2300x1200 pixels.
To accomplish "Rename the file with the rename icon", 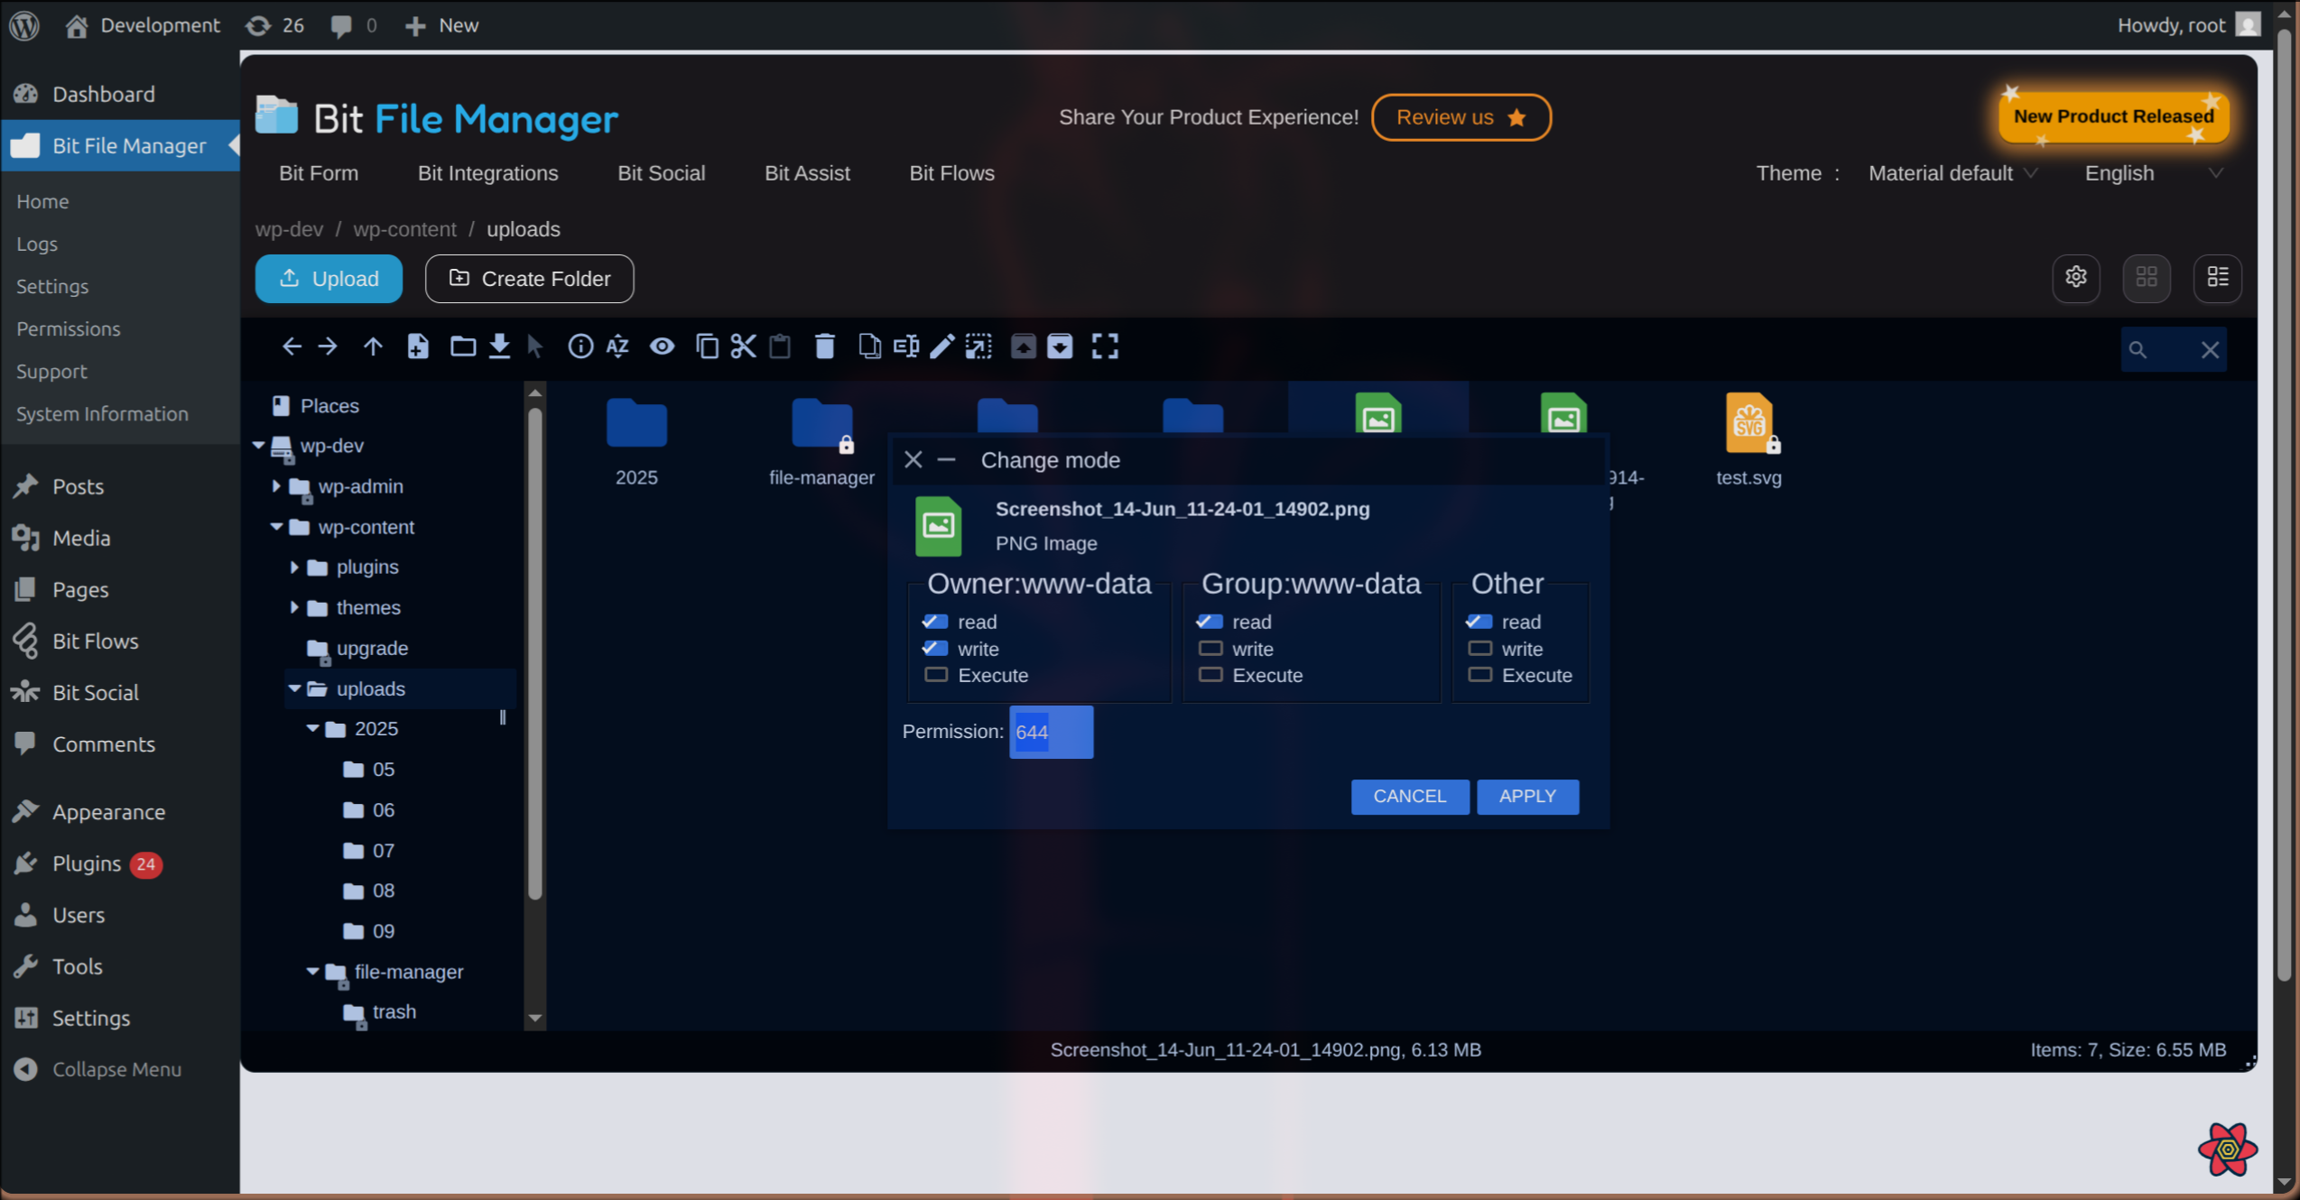I will click(906, 346).
